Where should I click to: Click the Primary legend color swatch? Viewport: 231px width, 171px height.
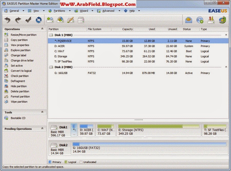coord(50,162)
